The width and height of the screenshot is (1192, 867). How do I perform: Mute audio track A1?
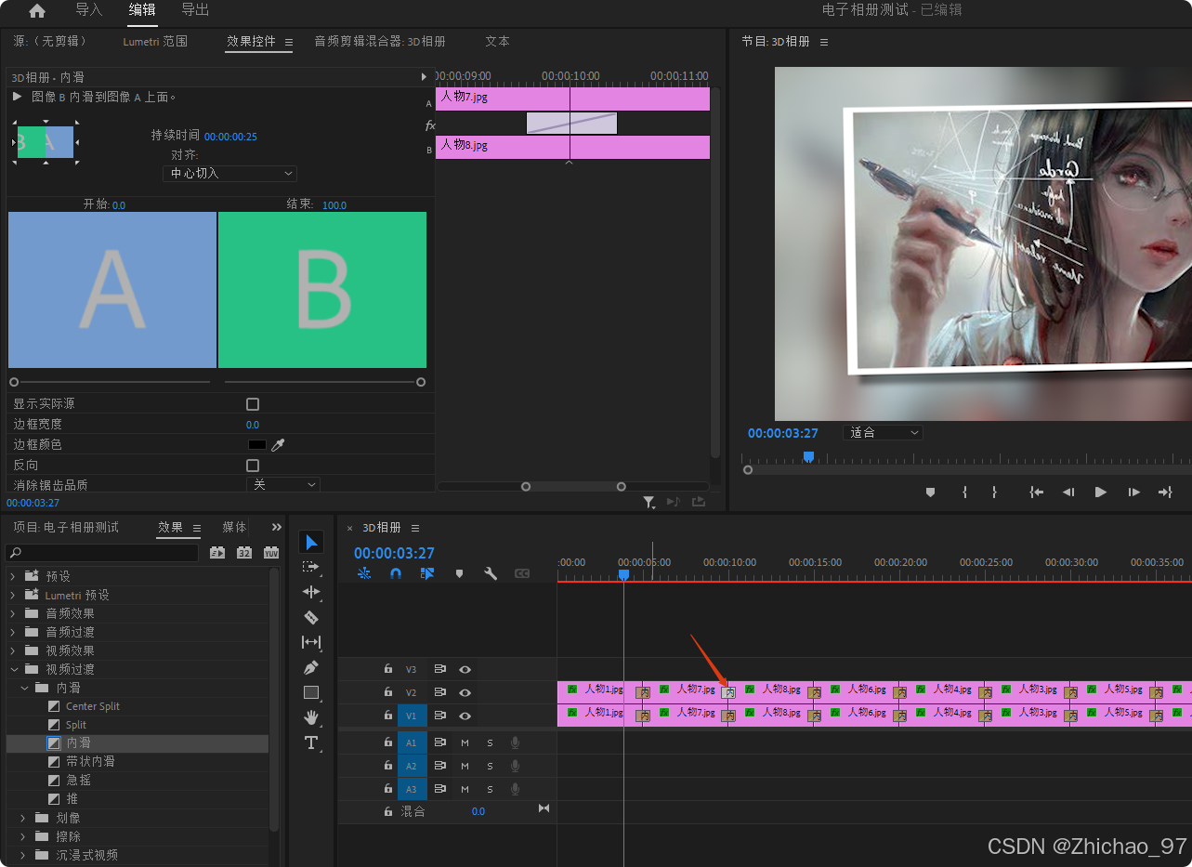[x=465, y=742]
